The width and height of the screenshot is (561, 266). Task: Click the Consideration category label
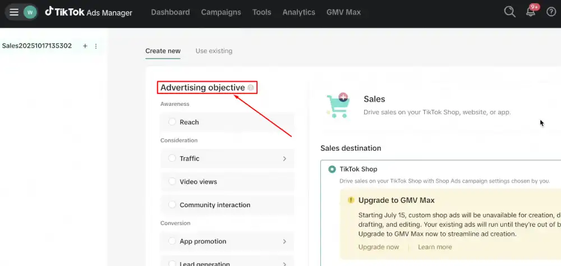[x=179, y=141]
